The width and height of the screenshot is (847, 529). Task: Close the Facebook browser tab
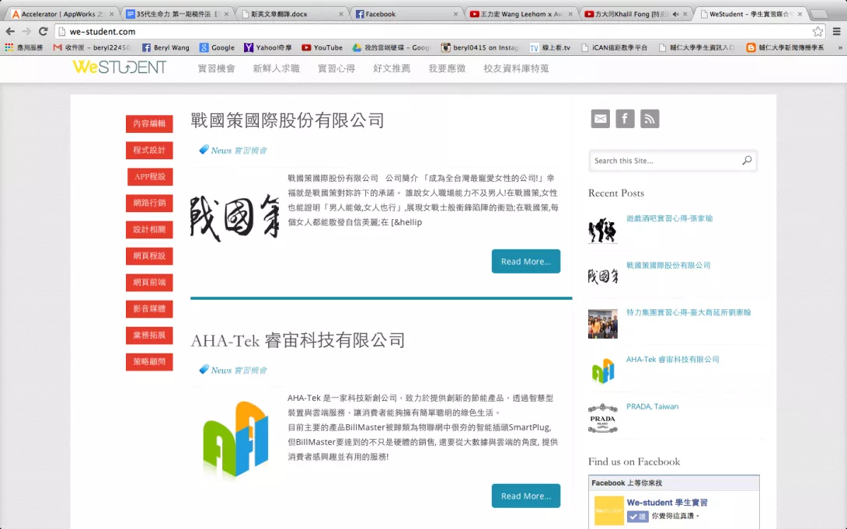[x=456, y=14]
